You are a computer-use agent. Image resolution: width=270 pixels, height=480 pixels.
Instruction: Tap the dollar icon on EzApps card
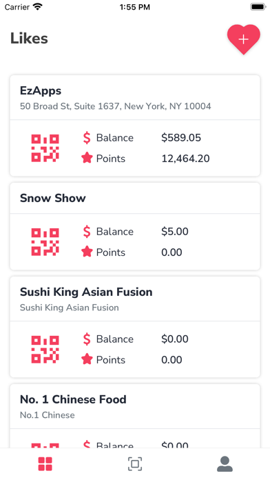(x=87, y=138)
